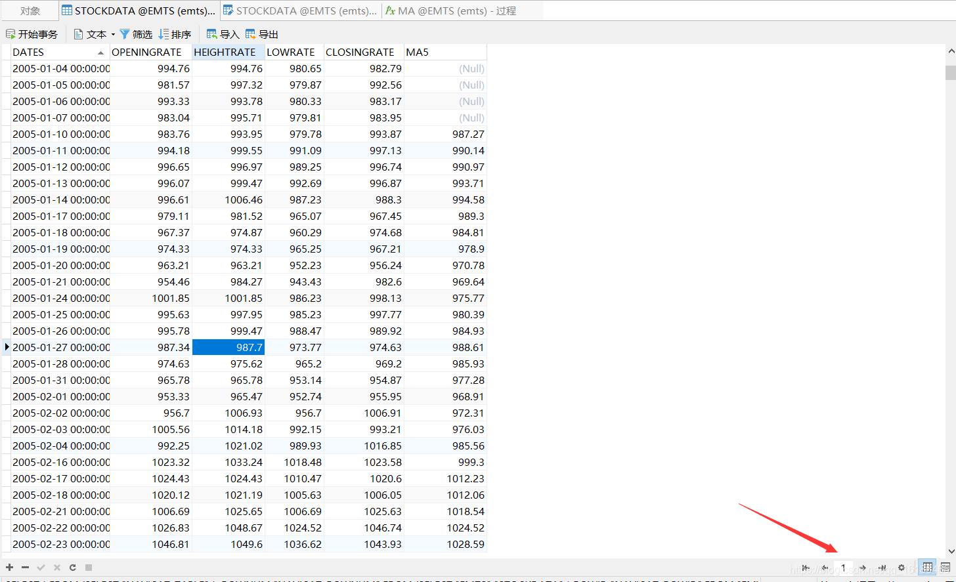Screen dimensions: 956x582
Task: Discard changes with the X icon
Action: [x=56, y=568]
